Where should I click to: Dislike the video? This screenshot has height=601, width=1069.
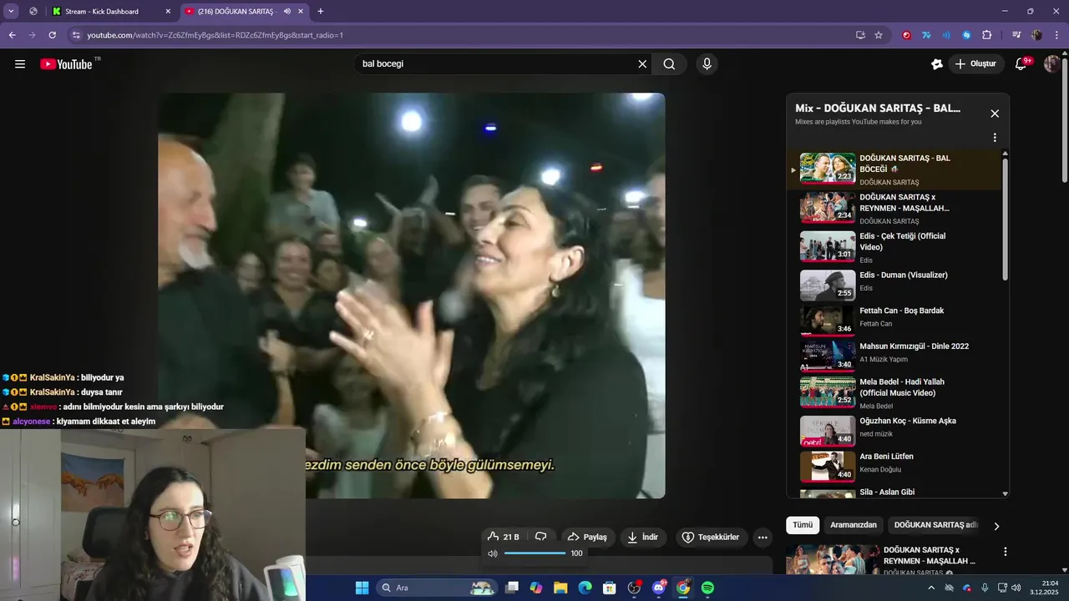click(x=541, y=537)
